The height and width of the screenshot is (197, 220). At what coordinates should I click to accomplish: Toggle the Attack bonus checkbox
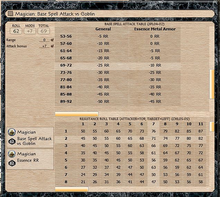pos(52,46)
